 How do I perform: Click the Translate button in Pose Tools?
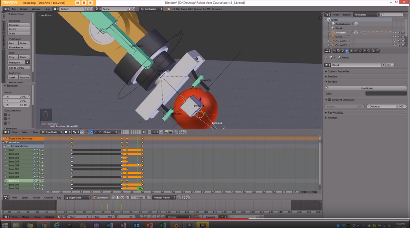pyautogui.click(x=19, y=25)
